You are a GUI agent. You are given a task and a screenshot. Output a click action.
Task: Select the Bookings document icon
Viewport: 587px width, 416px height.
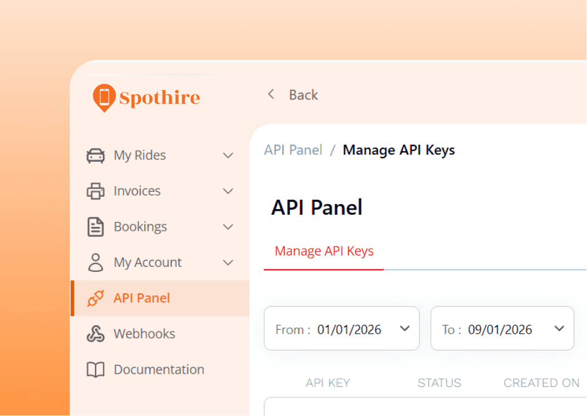tap(95, 226)
